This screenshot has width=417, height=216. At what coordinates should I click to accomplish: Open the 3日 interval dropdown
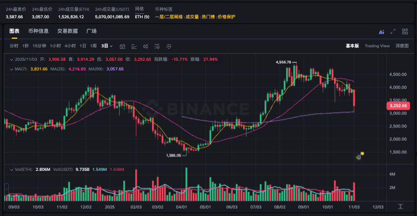pyautogui.click(x=107, y=46)
